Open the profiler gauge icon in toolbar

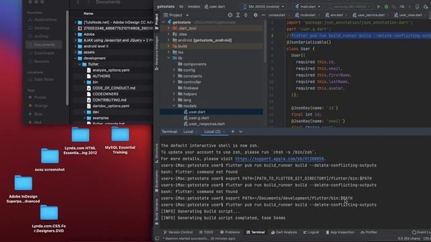[402, 7]
